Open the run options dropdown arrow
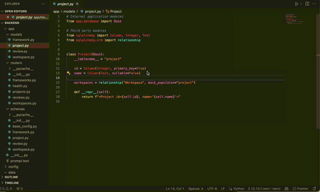This screenshot has height=192, width=320. (301, 4)
